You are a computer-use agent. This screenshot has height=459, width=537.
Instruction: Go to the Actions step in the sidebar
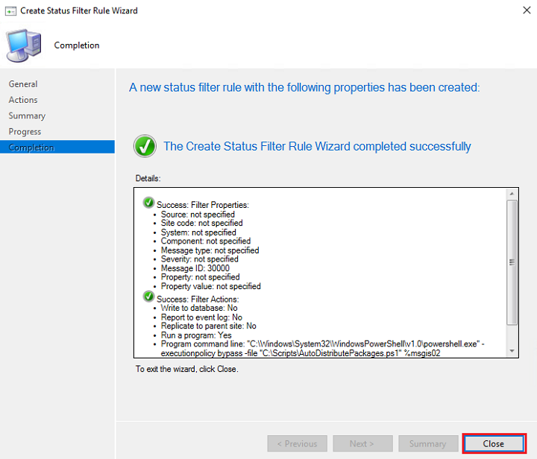coord(23,100)
